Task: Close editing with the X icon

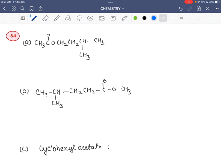Action: click(x=208, y=9)
